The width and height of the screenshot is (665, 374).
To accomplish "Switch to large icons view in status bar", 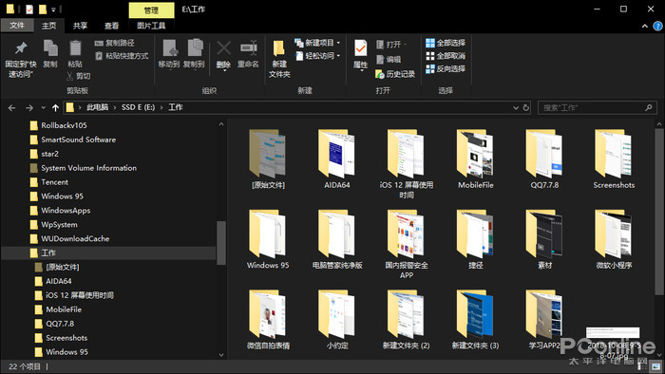I will tap(656, 366).
